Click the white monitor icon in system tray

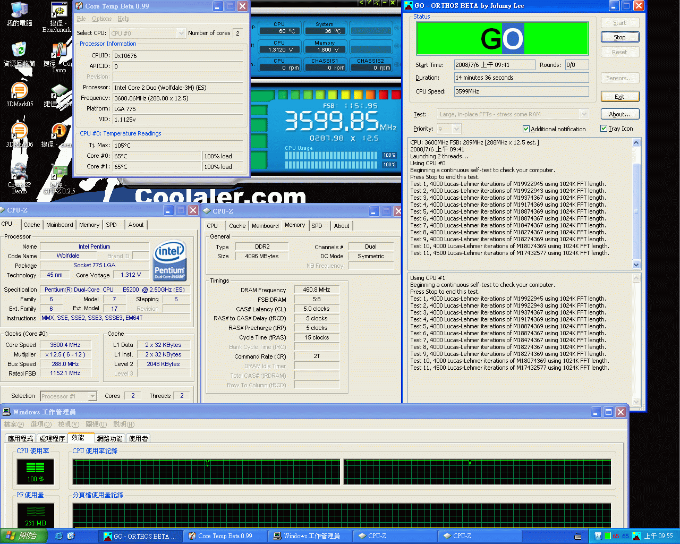(598, 536)
